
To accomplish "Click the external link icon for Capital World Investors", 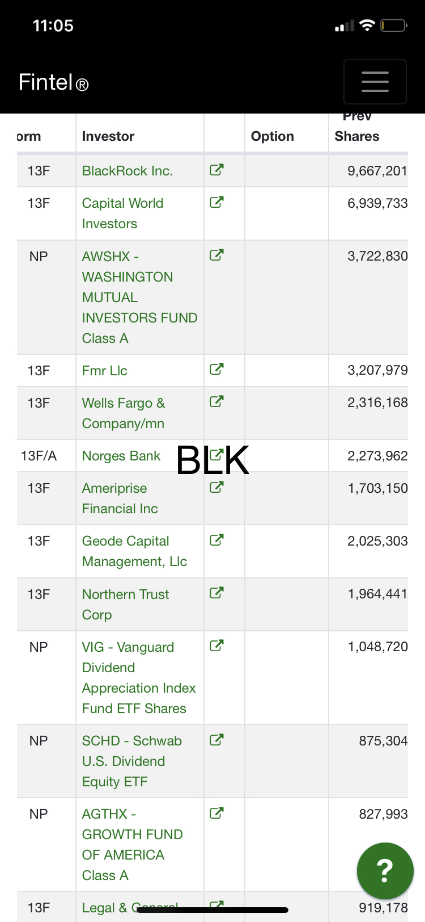I will coord(216,202).
